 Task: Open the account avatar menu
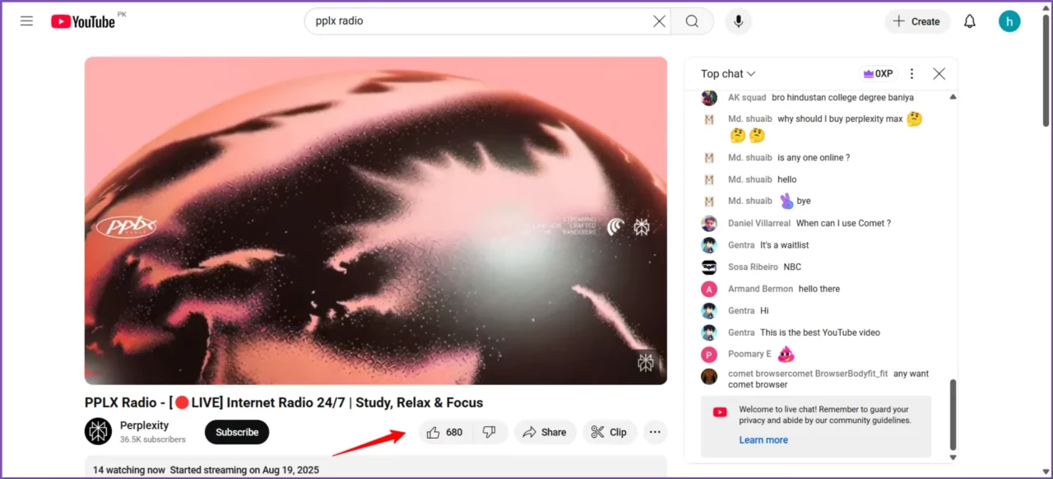(x=1009, y=21)
